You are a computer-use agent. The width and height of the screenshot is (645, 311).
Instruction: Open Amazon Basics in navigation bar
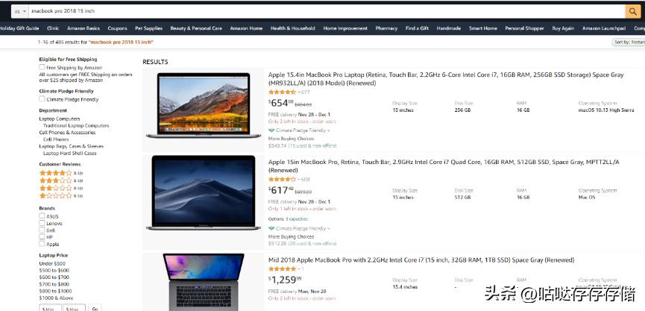(x=84, y=28)
